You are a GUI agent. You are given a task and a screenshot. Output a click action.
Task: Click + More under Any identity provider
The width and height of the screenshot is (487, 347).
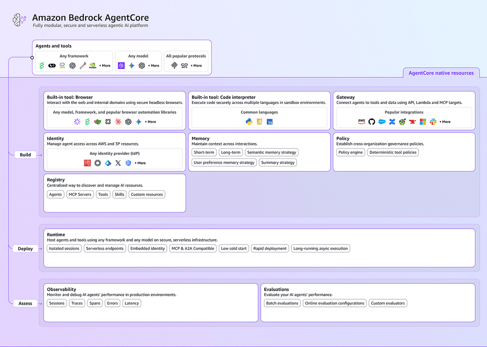(140, 163)
